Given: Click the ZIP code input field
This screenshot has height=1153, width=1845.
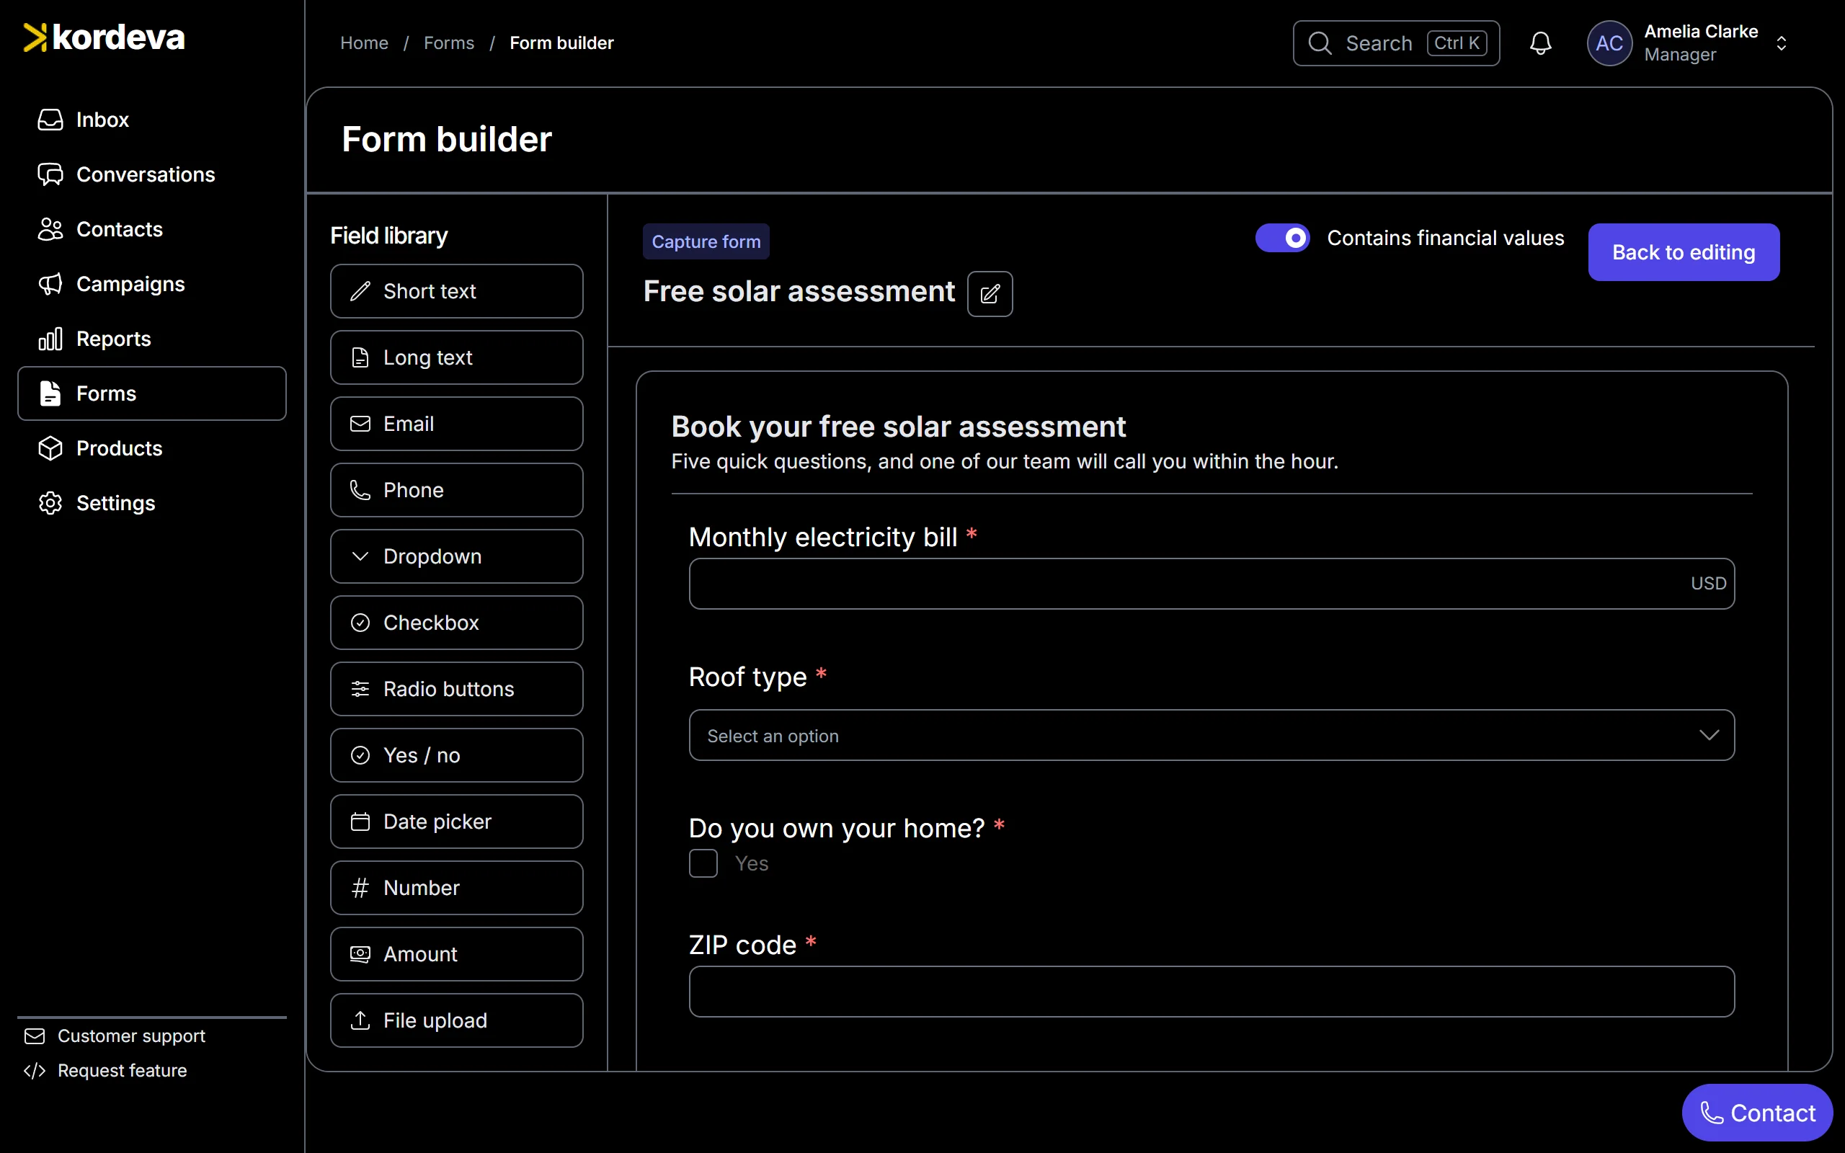Looking at the screenshot, I should 1212,992.
